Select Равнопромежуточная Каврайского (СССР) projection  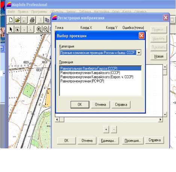coord(100,73)
